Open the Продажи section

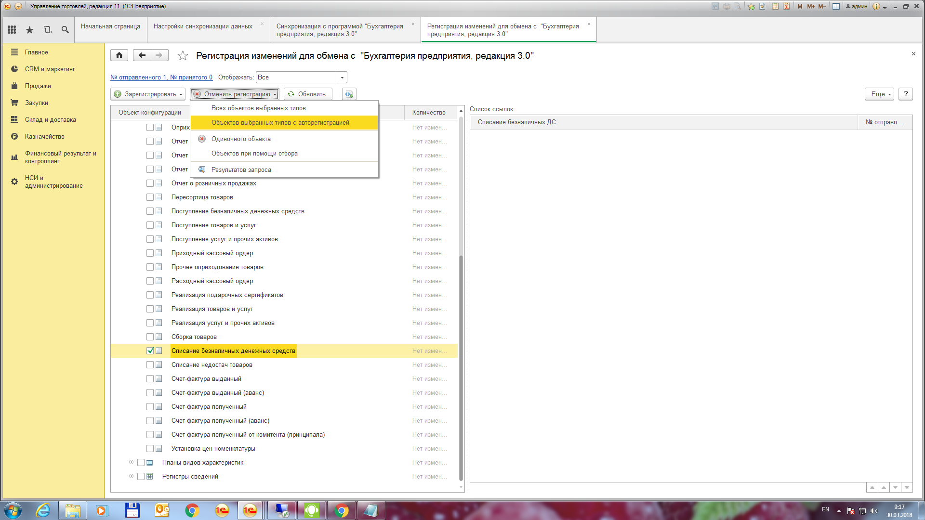[x=38, y=86]
